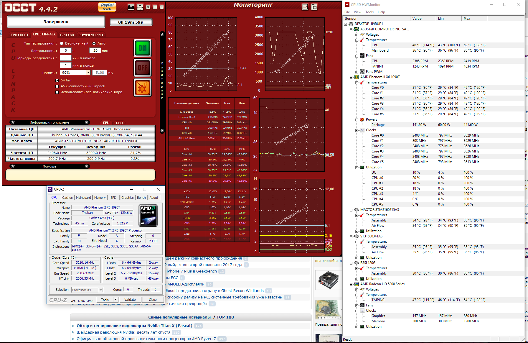Open the Bench tab in CPU-Z
The image size is (528, 343).
[x=141, y=198]
